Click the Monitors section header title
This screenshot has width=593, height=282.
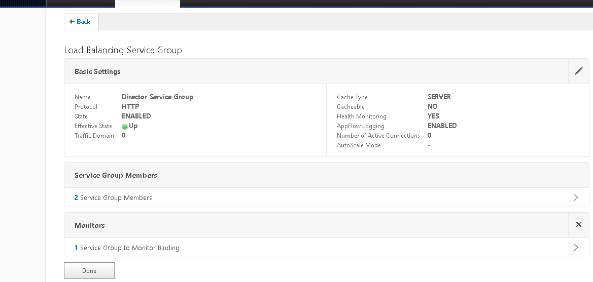[89, 225]
